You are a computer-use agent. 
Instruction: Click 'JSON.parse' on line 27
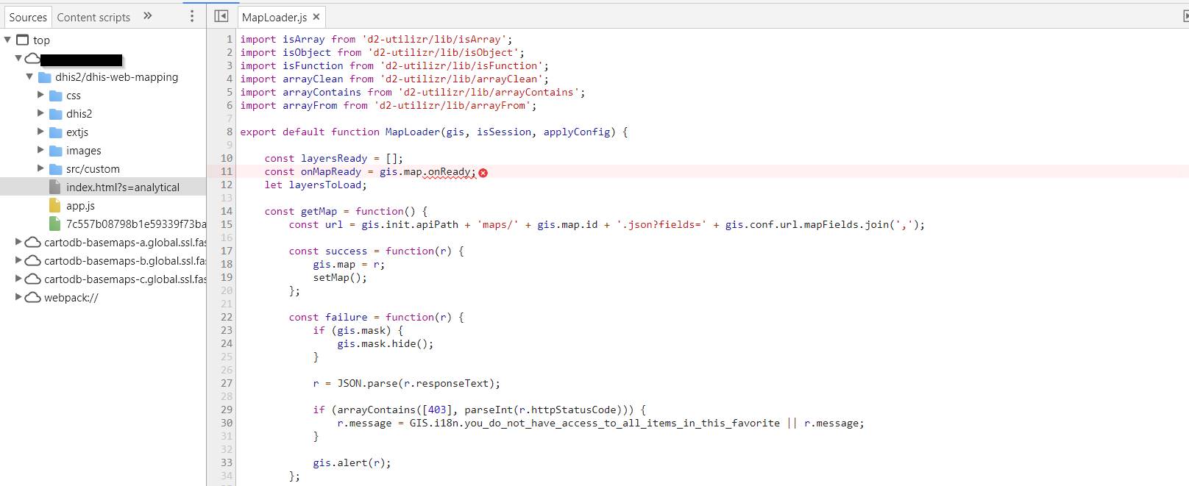(368, 383)
